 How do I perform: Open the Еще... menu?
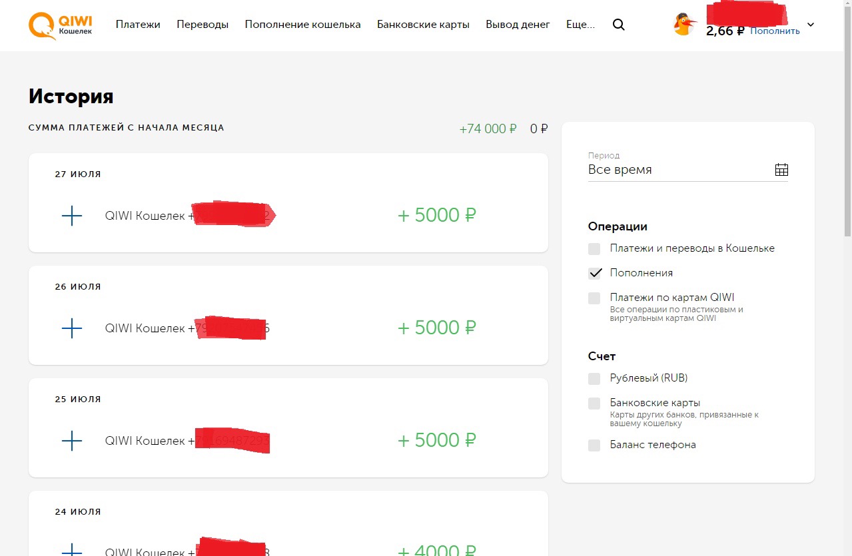coord(580,25)
